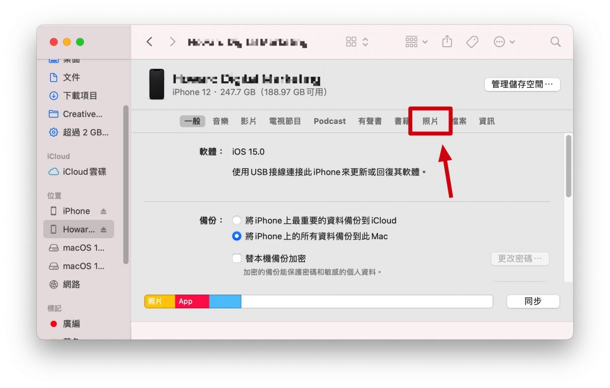Select backup all data to this Mac
Viewport: 610px width, 388px height.
click(236, 236)
